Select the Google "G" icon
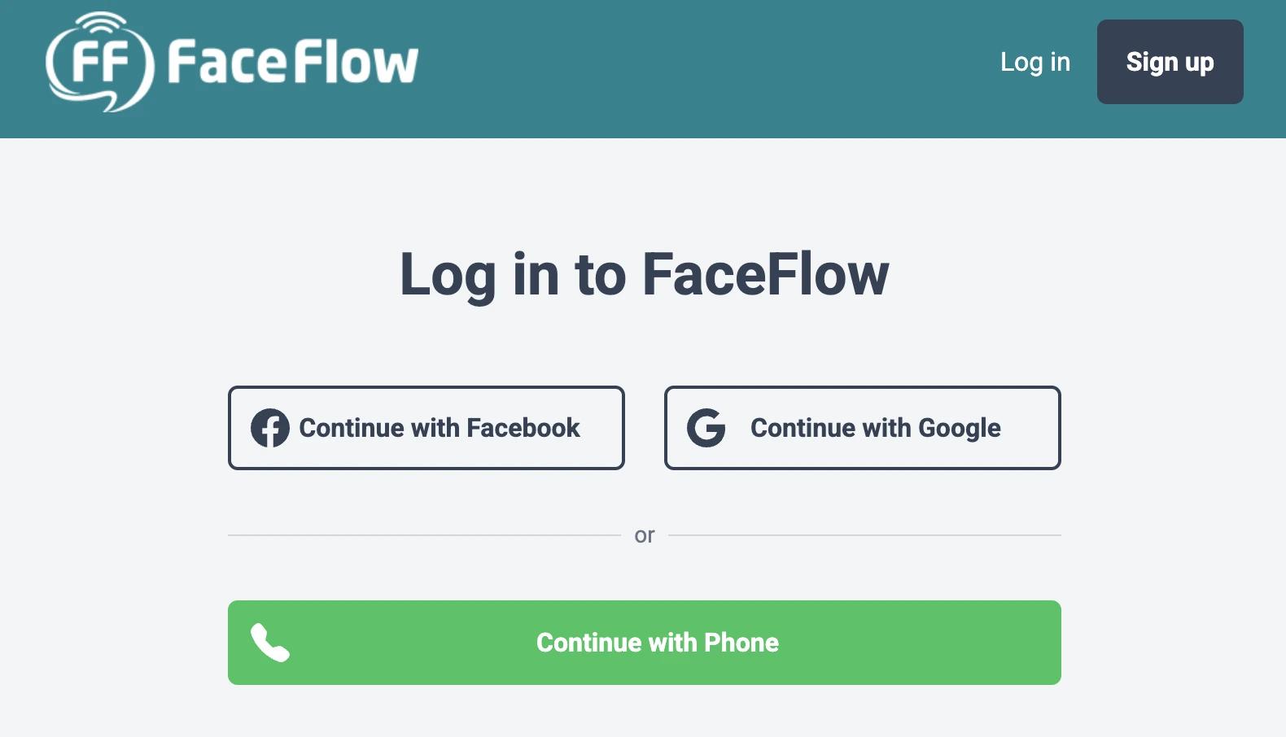 click(x=707, y=428)
